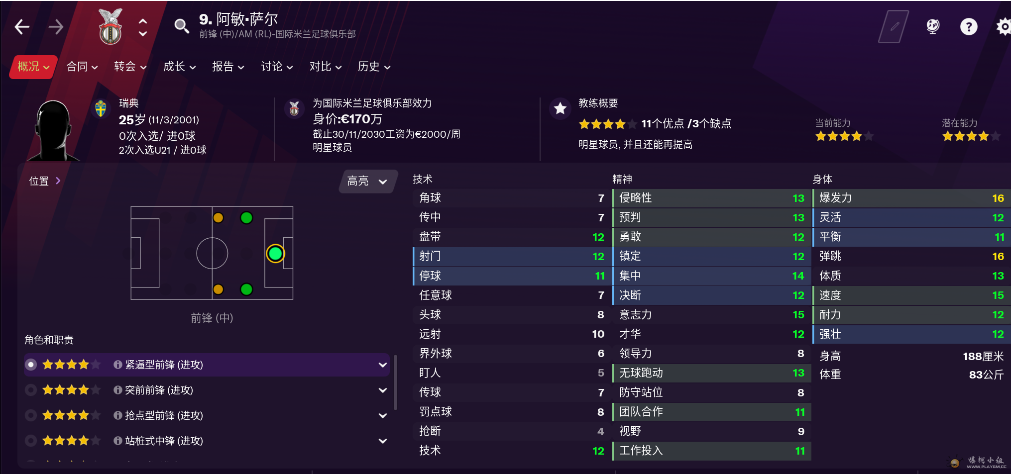The width and height of the screenshot is (1011, 474).
Task: Select the 站桩式中锋 role radio button
Action: tap(31, 440)
